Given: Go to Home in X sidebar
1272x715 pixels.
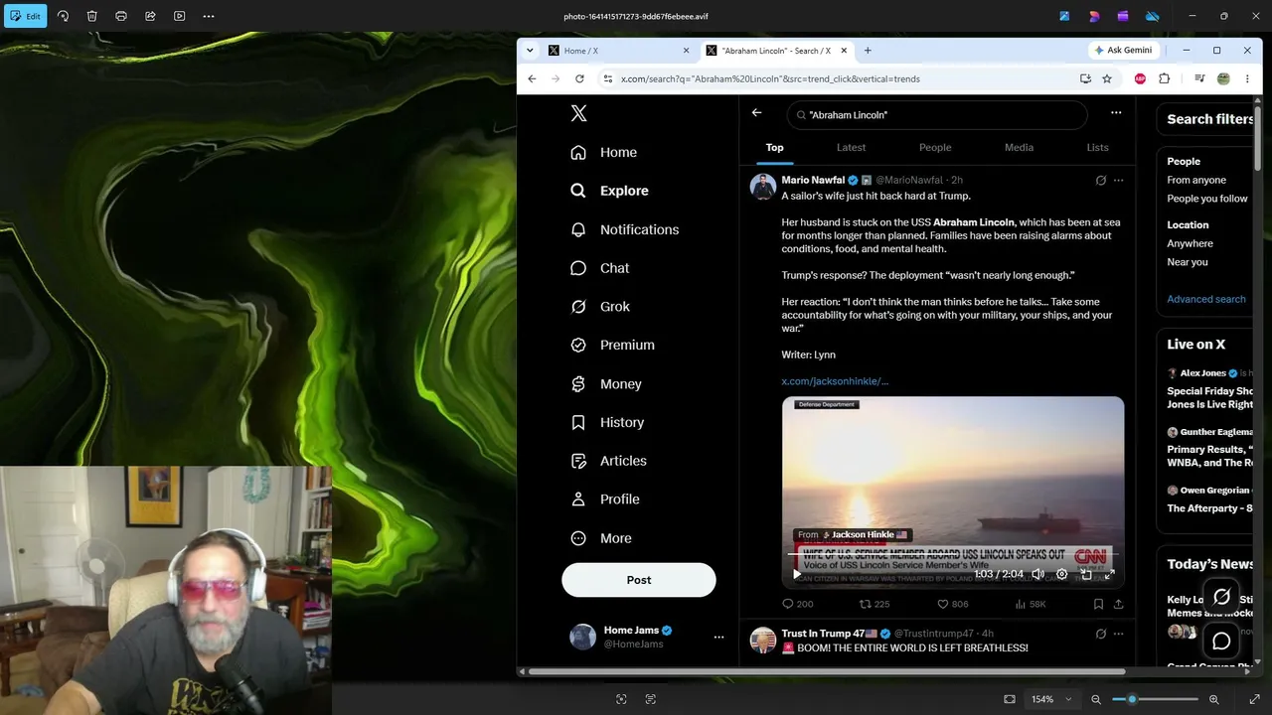Looking at the screenshot, I should (604, 152).
